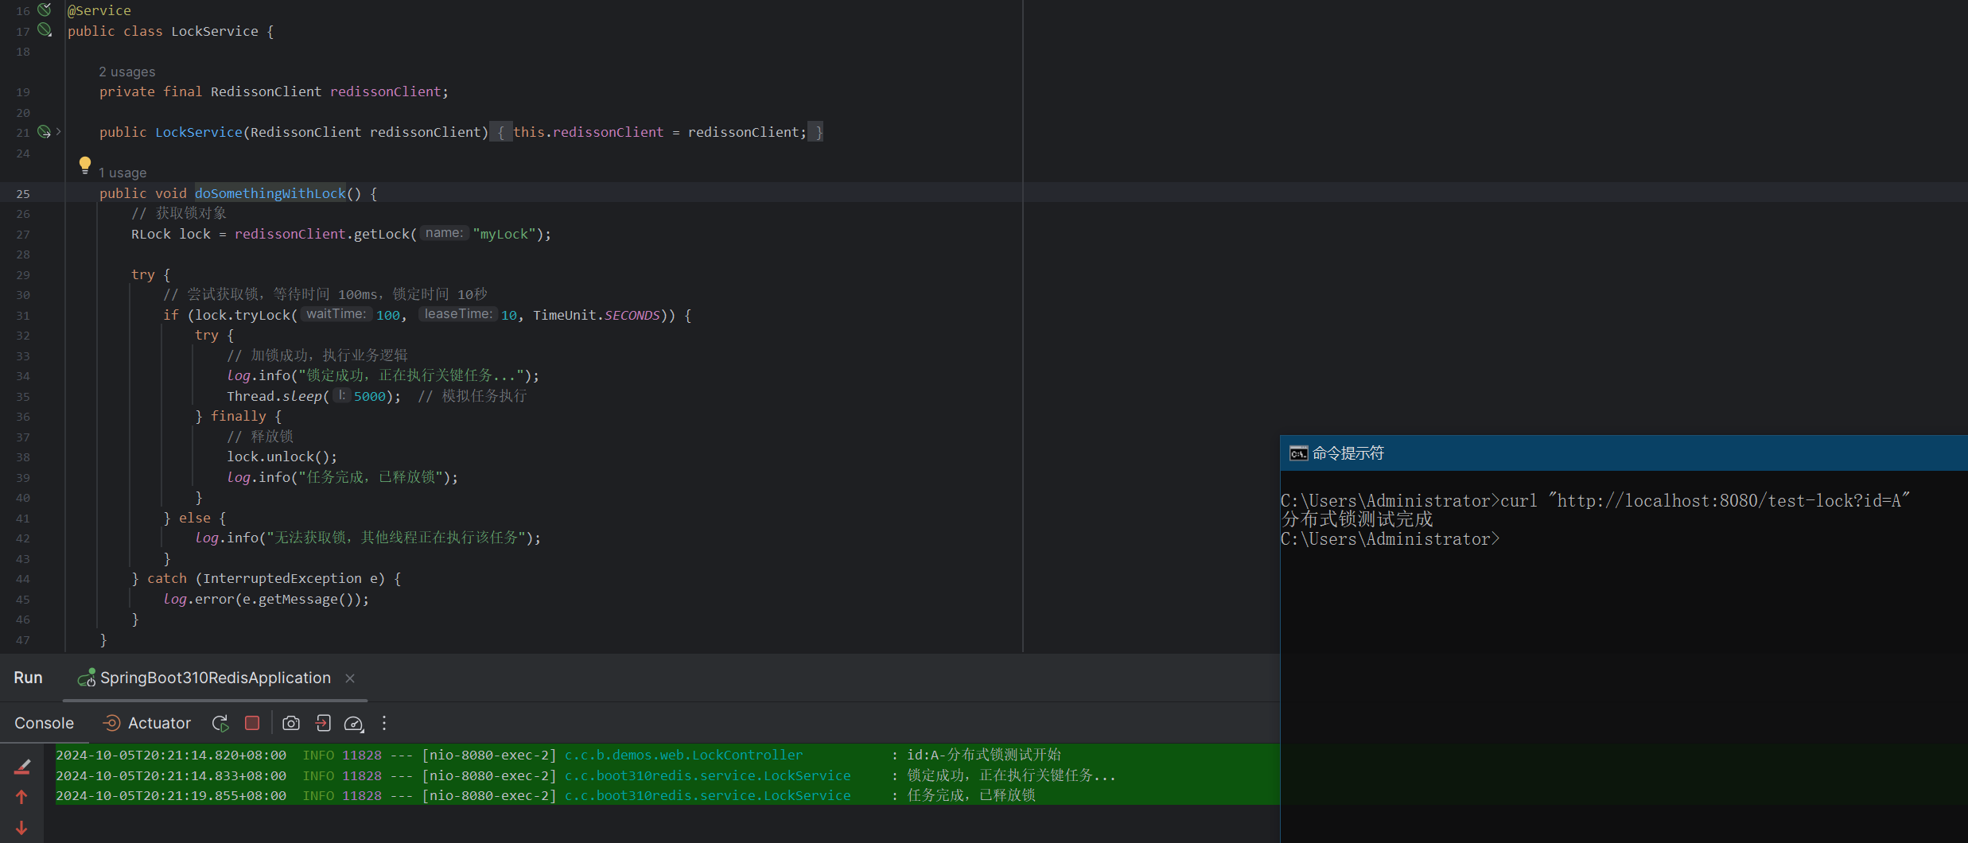1968x843 pixels.
Task: Click the LockService link in the 20:21:14.833 log line
Action: pyautogui.click(x=707, y=775)
